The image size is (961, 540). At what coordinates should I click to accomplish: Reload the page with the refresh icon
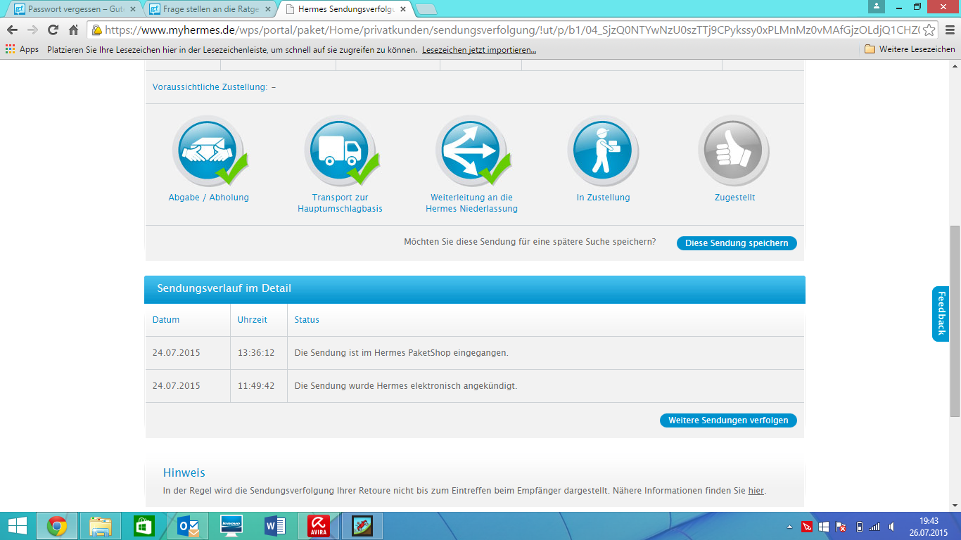[x=53, y=30]
